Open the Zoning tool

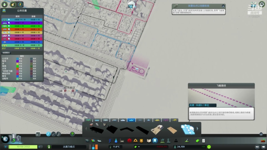pyautogui.click(x=93, y=141)
